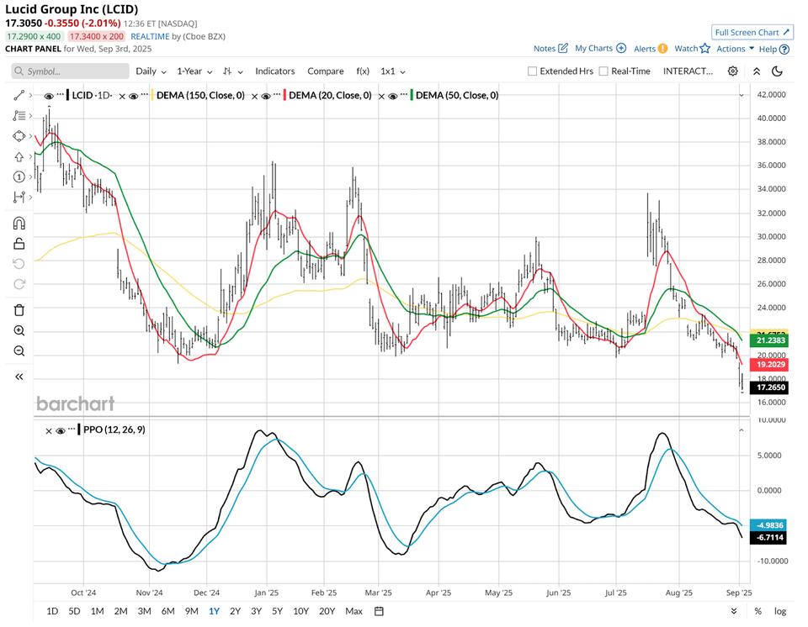Select the Max range tab
Image resolution: width=808 pixels, height=627 pixels.
pos(354,611)
